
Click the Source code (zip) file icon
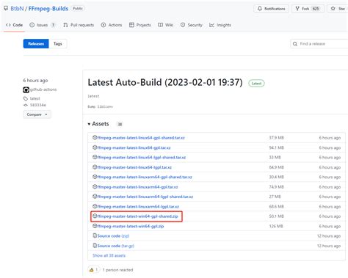(x=95, y=235)
